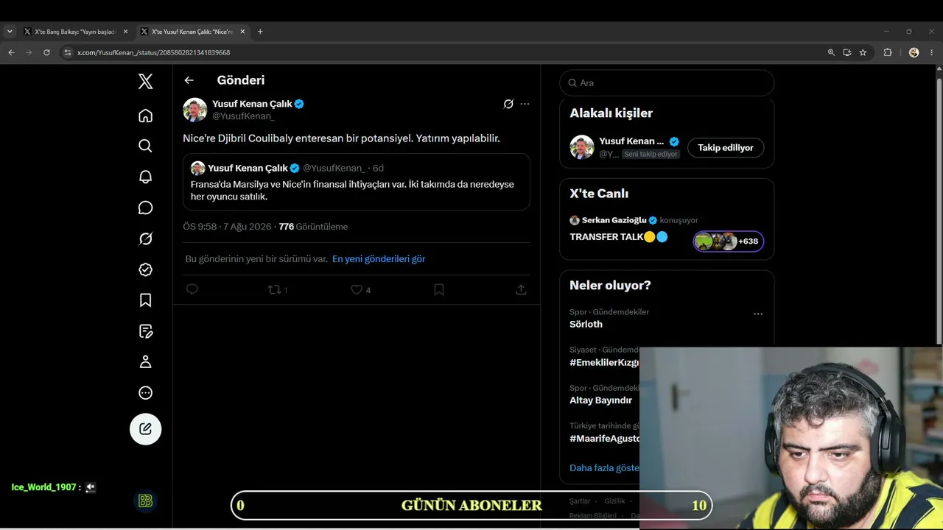
Task: Open a new browser tab
Action: coord(260,32)
